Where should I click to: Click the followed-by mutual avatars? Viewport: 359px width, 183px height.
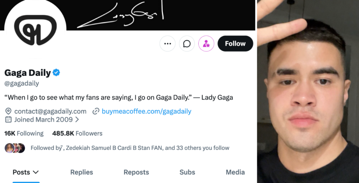click(x=15, y=148)
